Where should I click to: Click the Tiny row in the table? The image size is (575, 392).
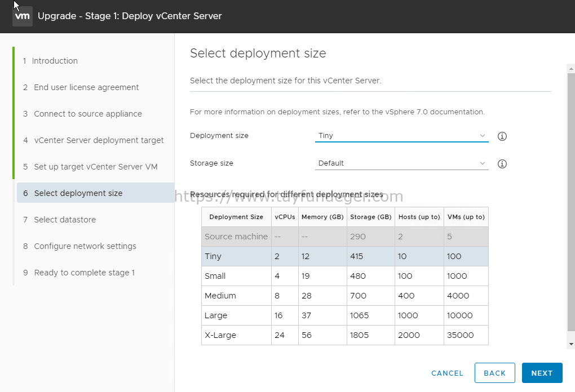tap(344, 256)
